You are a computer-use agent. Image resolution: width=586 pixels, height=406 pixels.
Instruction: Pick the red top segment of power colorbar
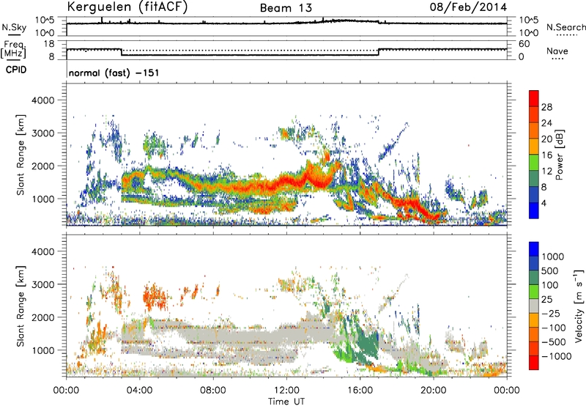(x=534, y=98)
